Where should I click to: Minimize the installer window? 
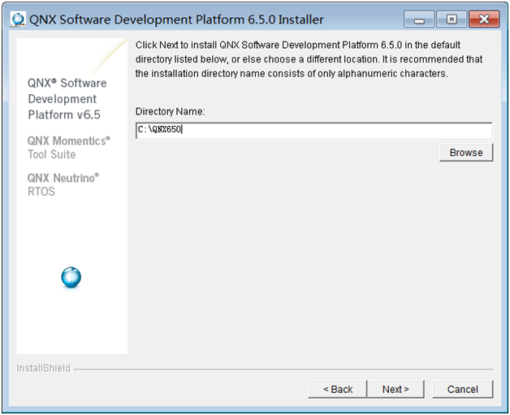click(419, 19)
